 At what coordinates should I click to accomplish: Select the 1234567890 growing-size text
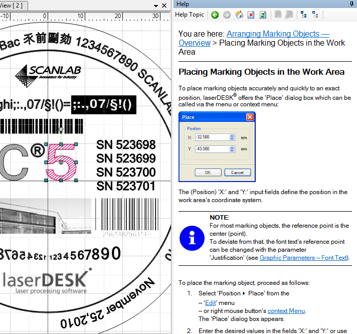coord(85,254)
